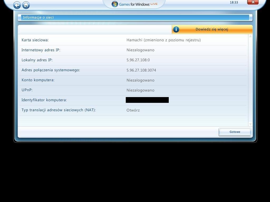Close the Games for Windows LIVE overlay
The image size is (270, 202).
[x=253, y=2]
